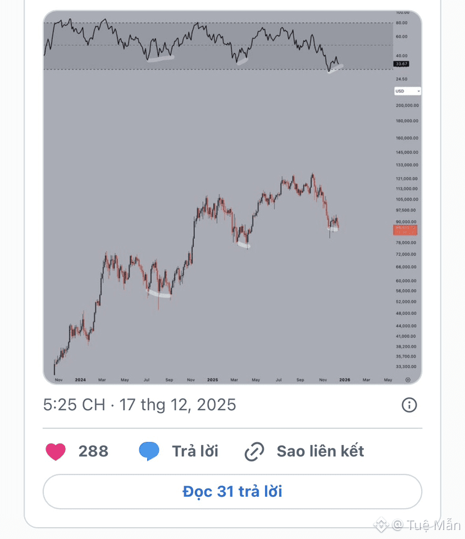Click the 2026 label on the time axis
The image size is (465, 539).
pos(345,380)
